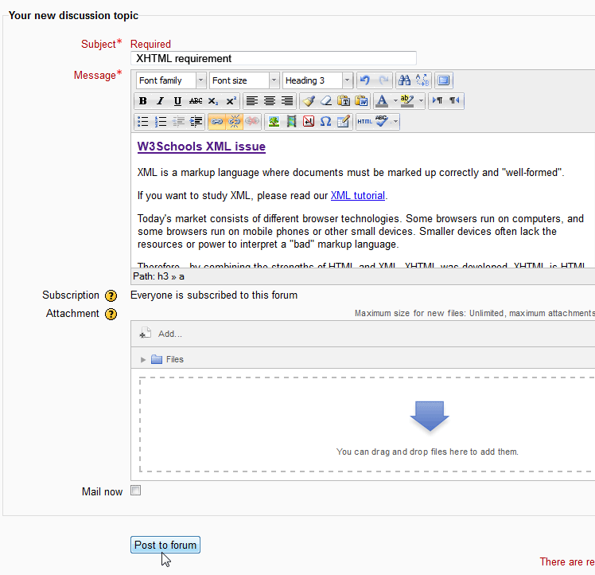Click the unlink icon
The image size is (595, 575).
234,122
